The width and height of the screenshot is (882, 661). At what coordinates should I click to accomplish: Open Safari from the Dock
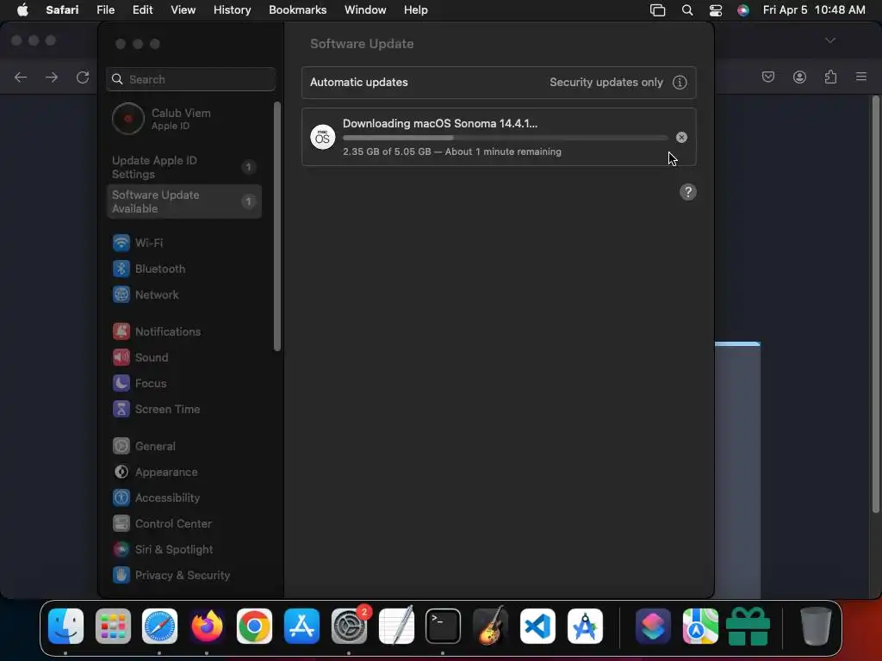tap(159, 627)
